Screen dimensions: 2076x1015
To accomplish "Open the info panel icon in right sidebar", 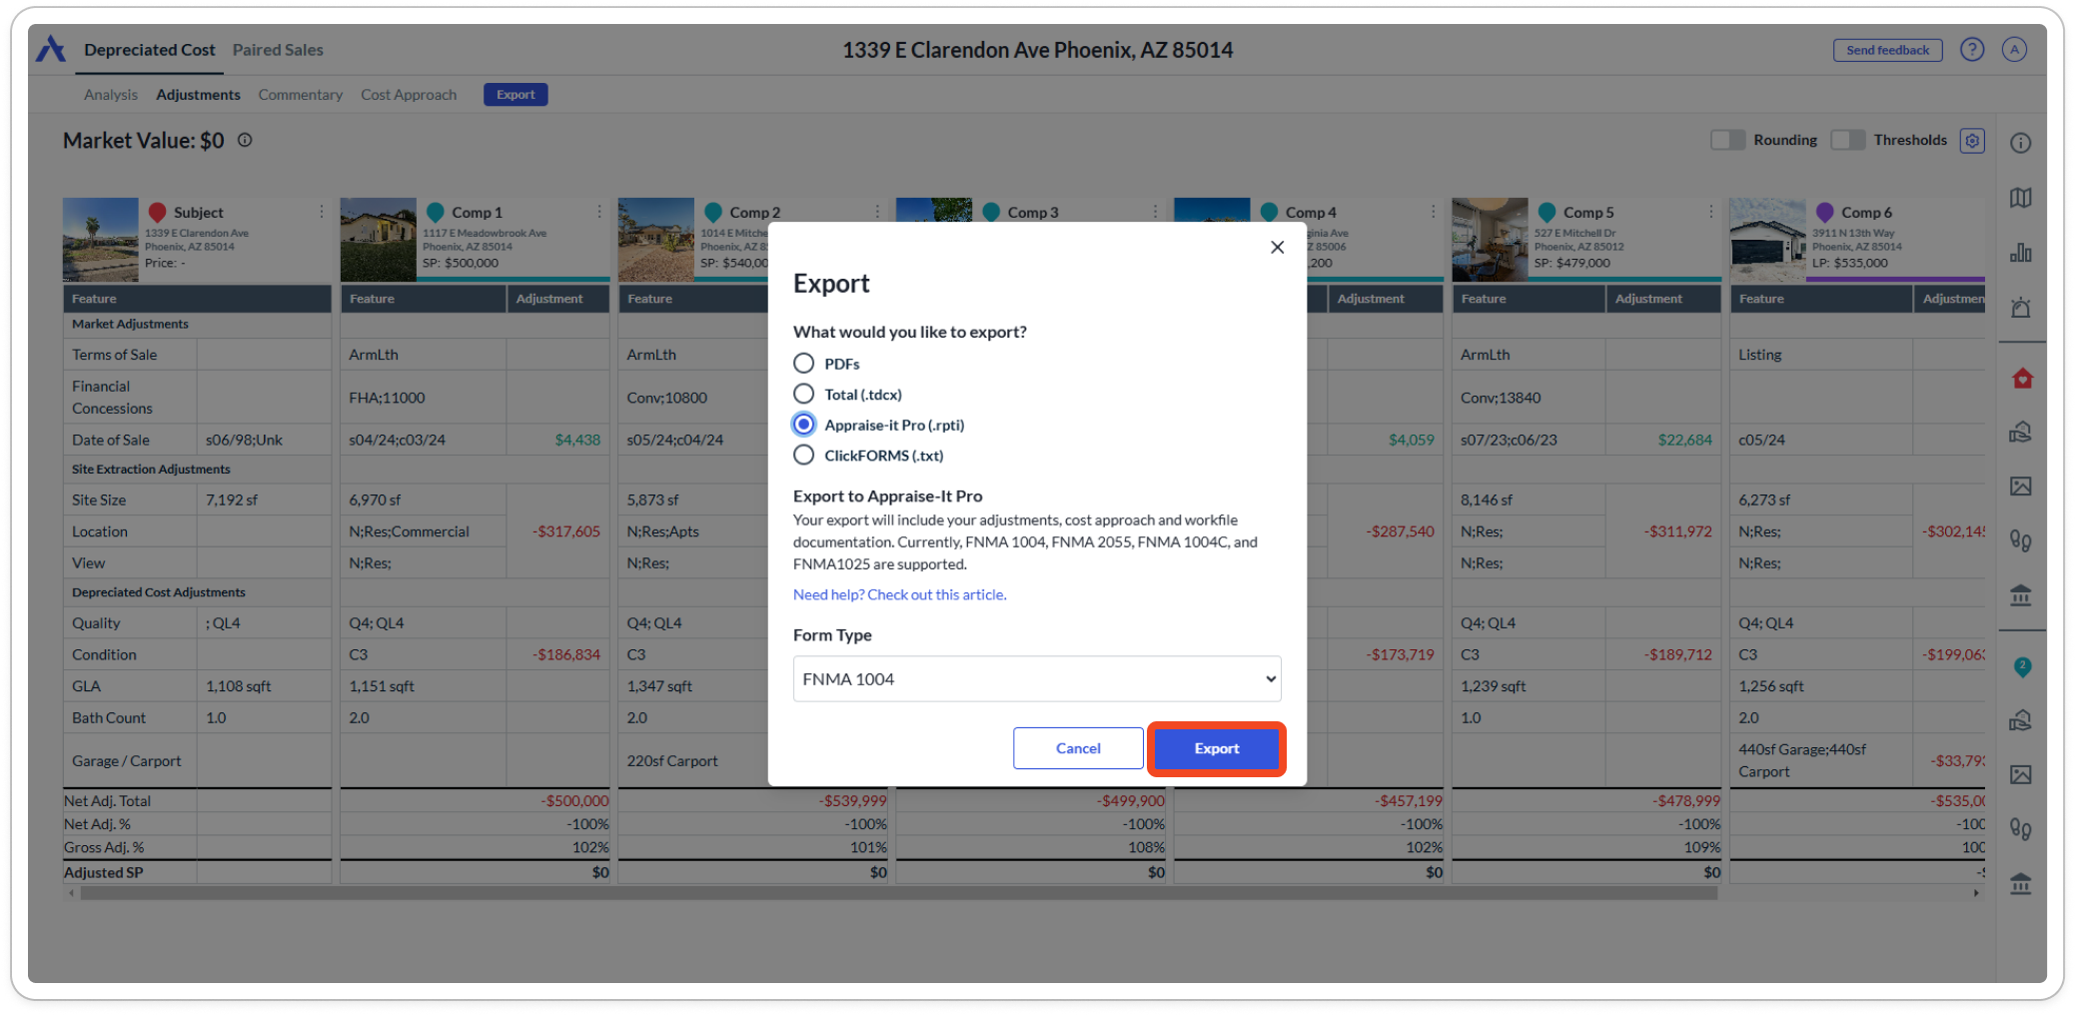I will 2020,143.
